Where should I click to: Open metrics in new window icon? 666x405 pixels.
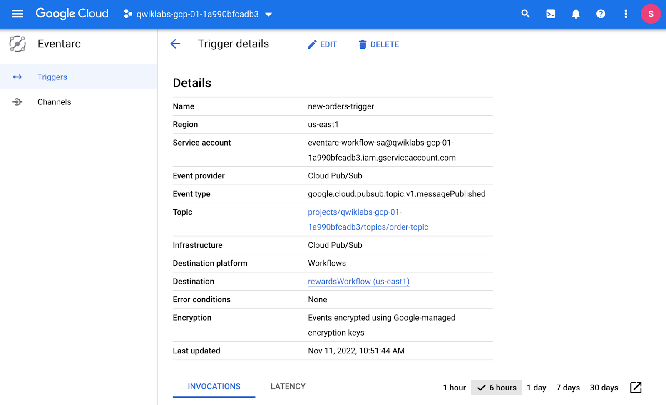point(636,388)
